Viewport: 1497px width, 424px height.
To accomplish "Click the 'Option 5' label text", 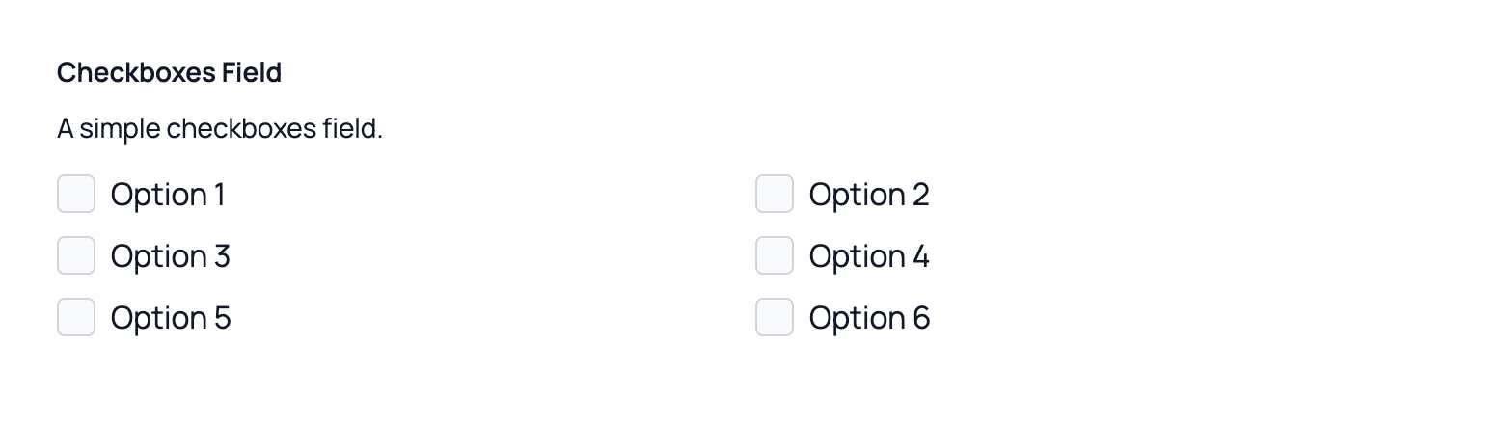I will [170, 318].
